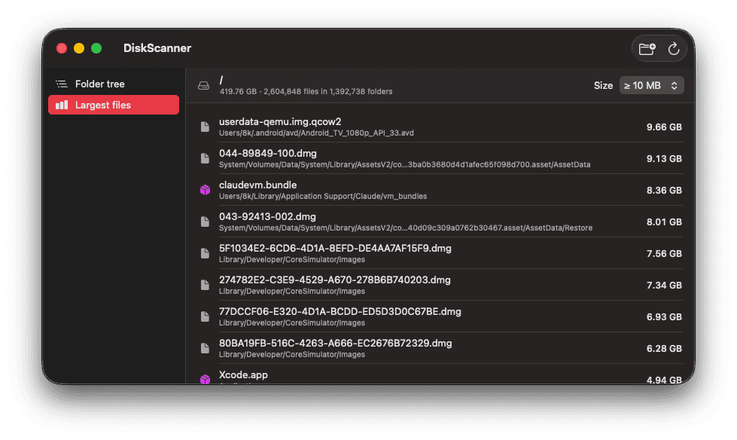This screenshot has width=737, height=440.
Task: Click the disk drive icon beside root path
Action: pyautogui.click(x=203, y=86)
